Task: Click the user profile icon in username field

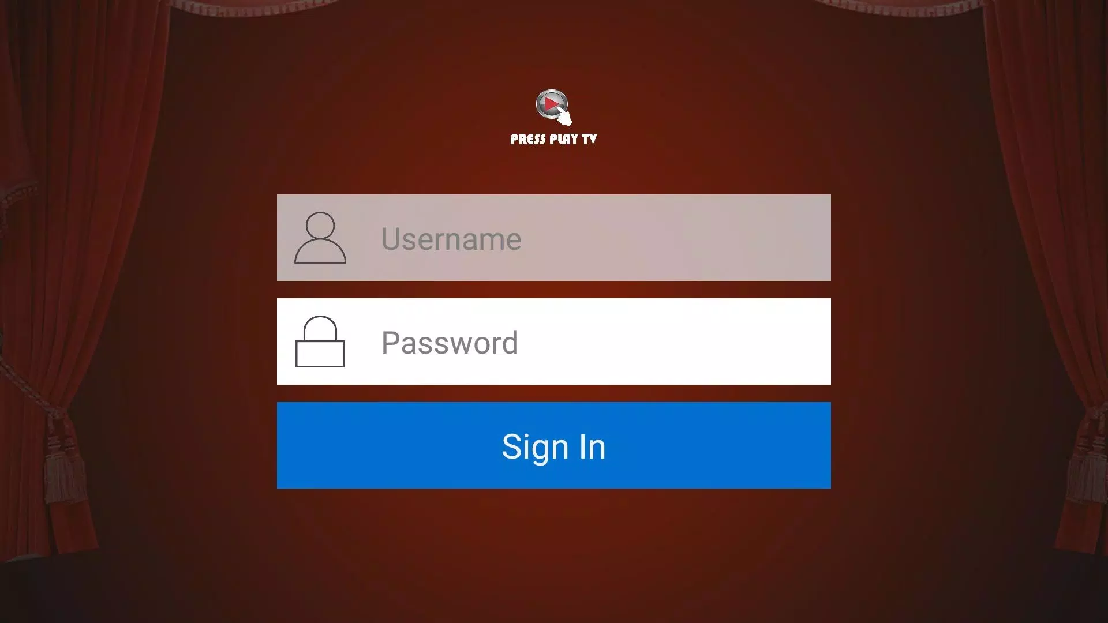Action: (x=320, y=237)
